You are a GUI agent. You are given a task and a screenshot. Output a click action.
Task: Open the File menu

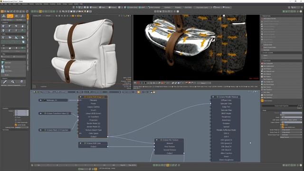click(2, 4)
